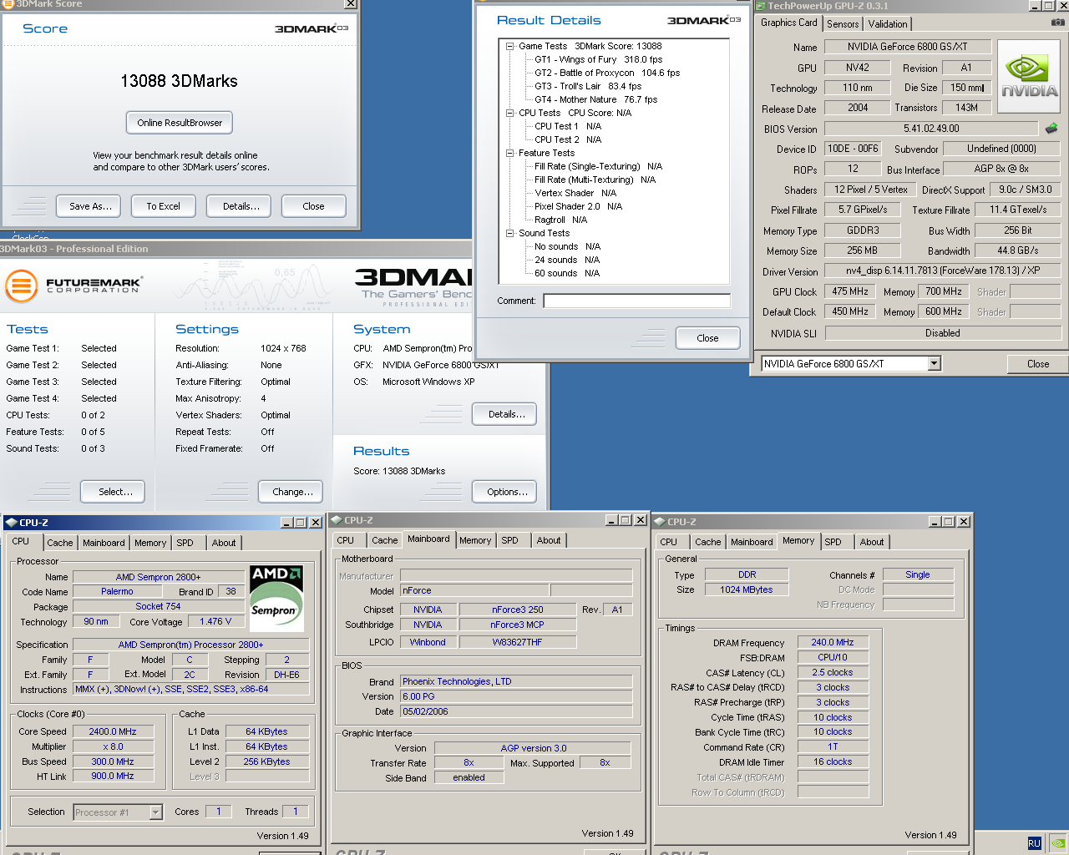This screenshot has width=1069, height=855.
Task: Click the Driver Version field in GPU-Z
Action: [943, 271]
